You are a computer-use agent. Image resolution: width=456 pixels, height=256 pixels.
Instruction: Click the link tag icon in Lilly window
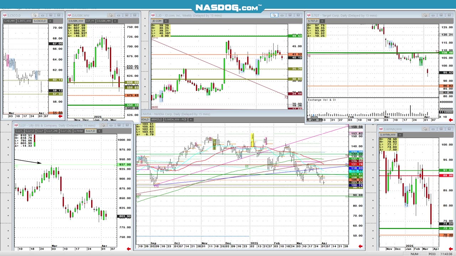coord(104,125)
